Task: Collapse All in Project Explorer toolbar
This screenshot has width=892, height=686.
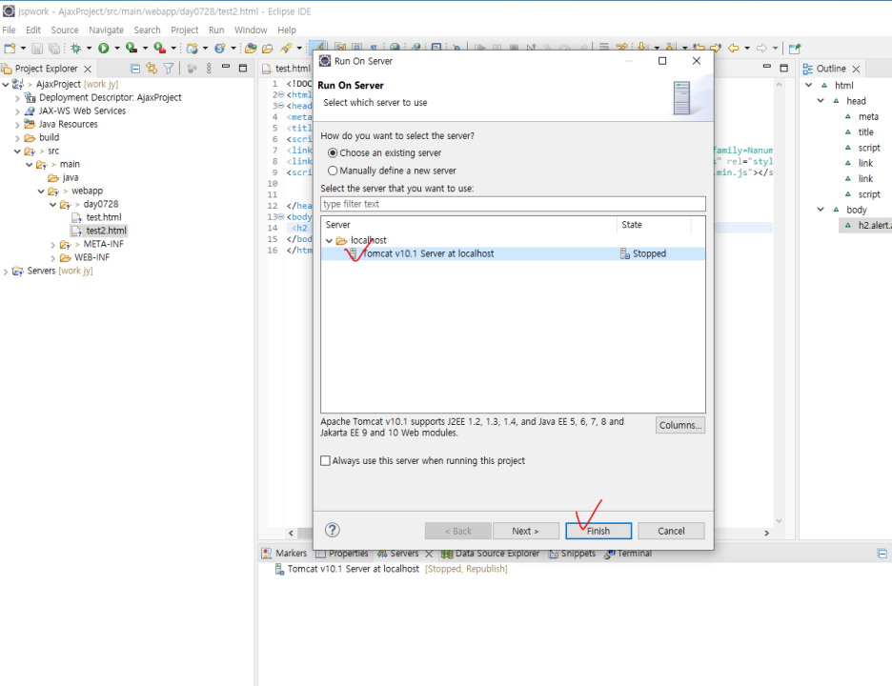Action: pyautogui.click(x=134, y=69)
